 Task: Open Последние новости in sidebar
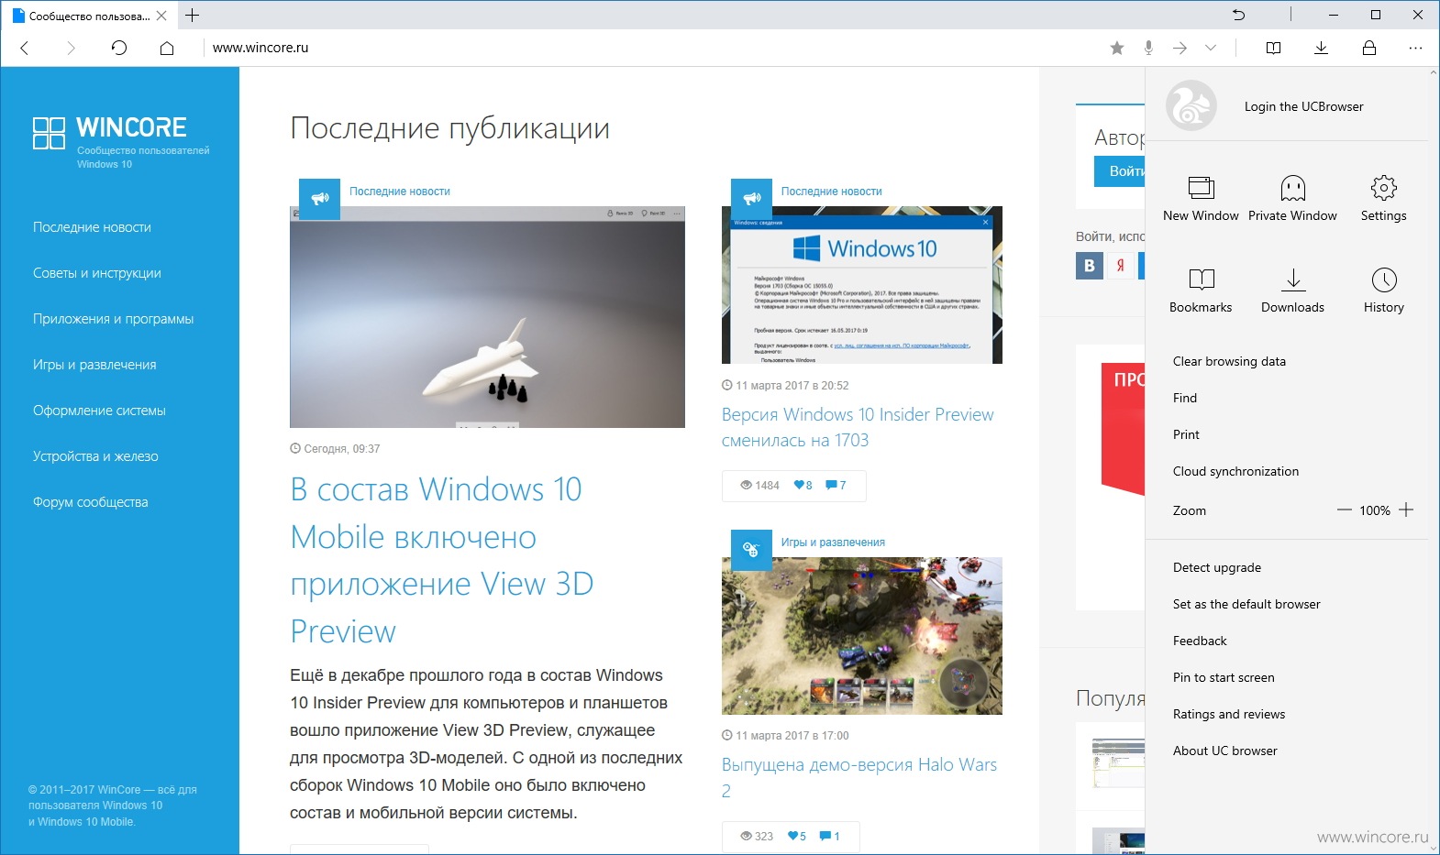pyautogui.click(x=92, y=227)
